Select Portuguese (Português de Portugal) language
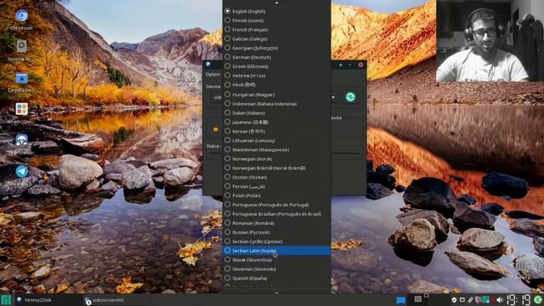544x306 pixels. click(276, 205)
